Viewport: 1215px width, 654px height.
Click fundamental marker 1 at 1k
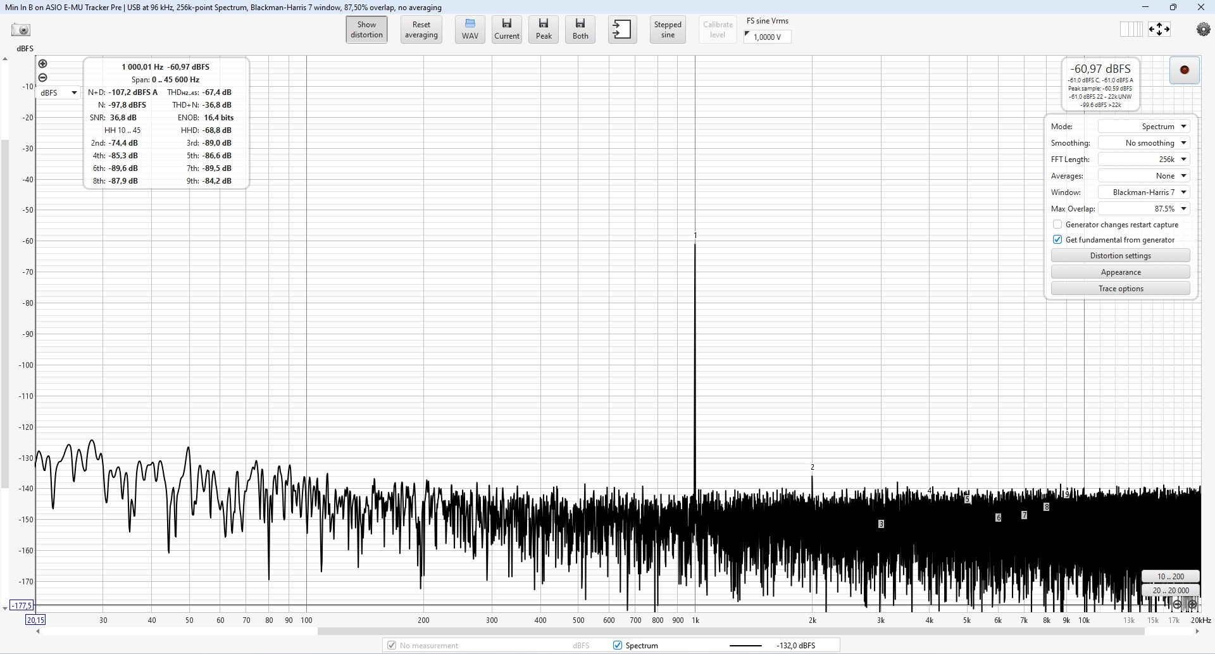pyautogui.click(x=695, y=235)
